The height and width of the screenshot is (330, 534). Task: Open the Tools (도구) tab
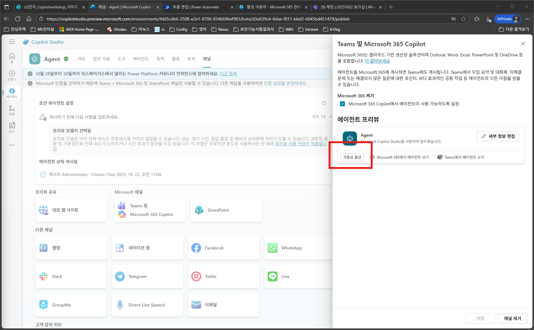pos(121,59)
